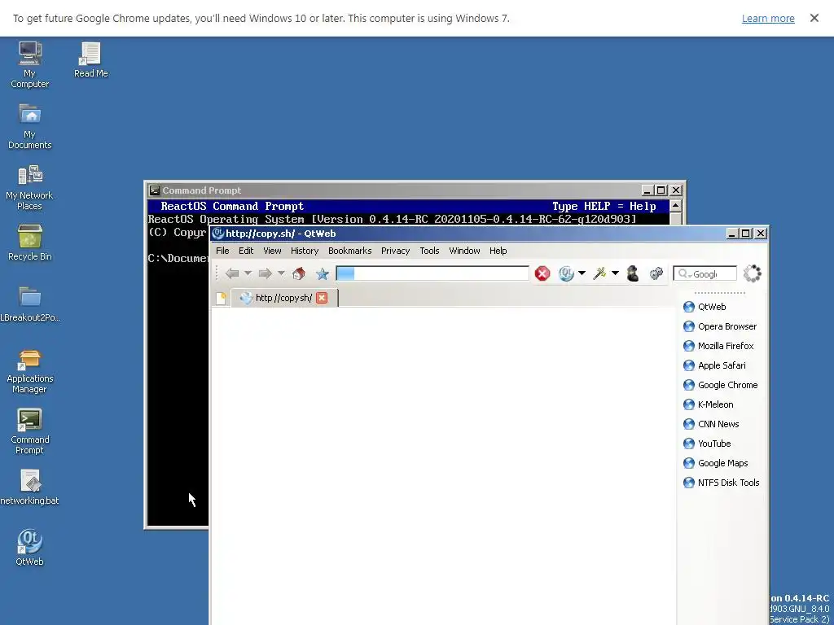
Task: Open the Opera Browser bookmark
Action: 720,326
